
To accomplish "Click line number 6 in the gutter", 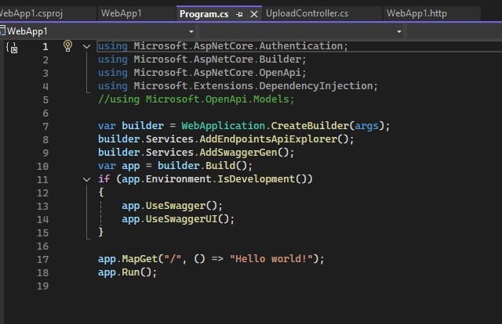I will coord(45,113).
